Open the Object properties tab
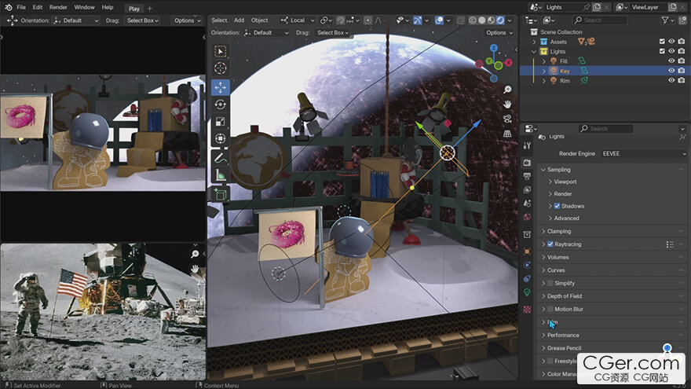The image size is (691, 389). coord(527,251)
